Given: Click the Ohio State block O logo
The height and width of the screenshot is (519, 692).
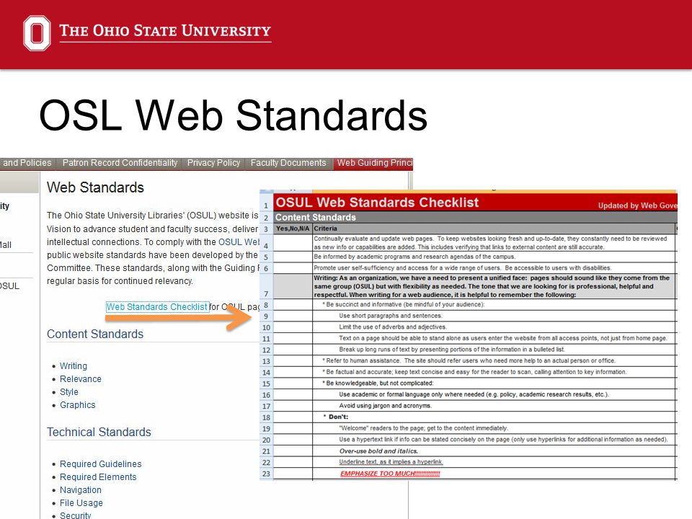Looking at the screenshot, I should (x=37, y=33).
